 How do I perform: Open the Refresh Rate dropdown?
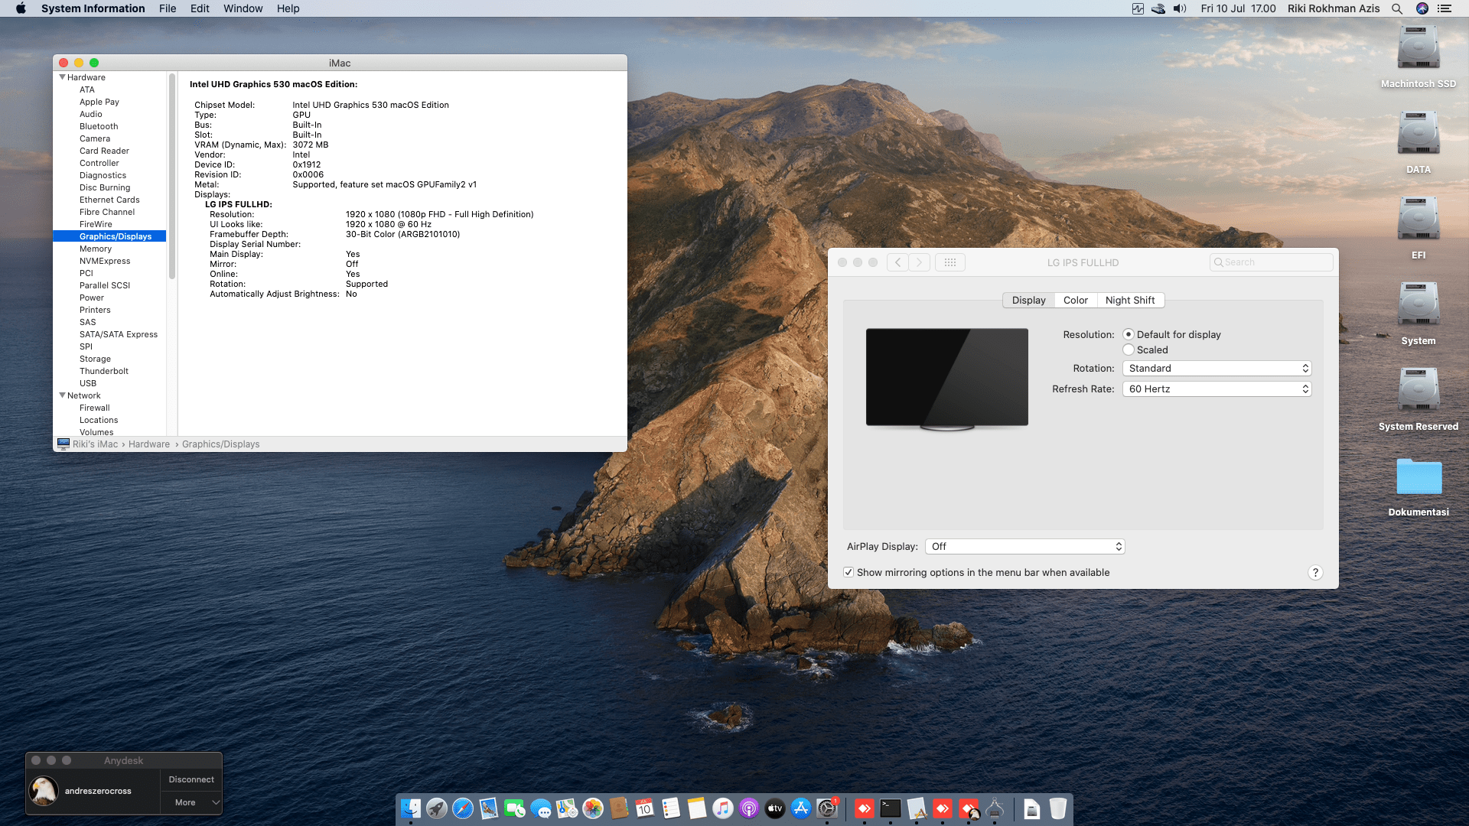(x=1217, y=389)
